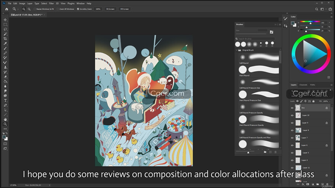Collapse the Original Brush folder
335x188 pixels.
click(x=236, y=50)
